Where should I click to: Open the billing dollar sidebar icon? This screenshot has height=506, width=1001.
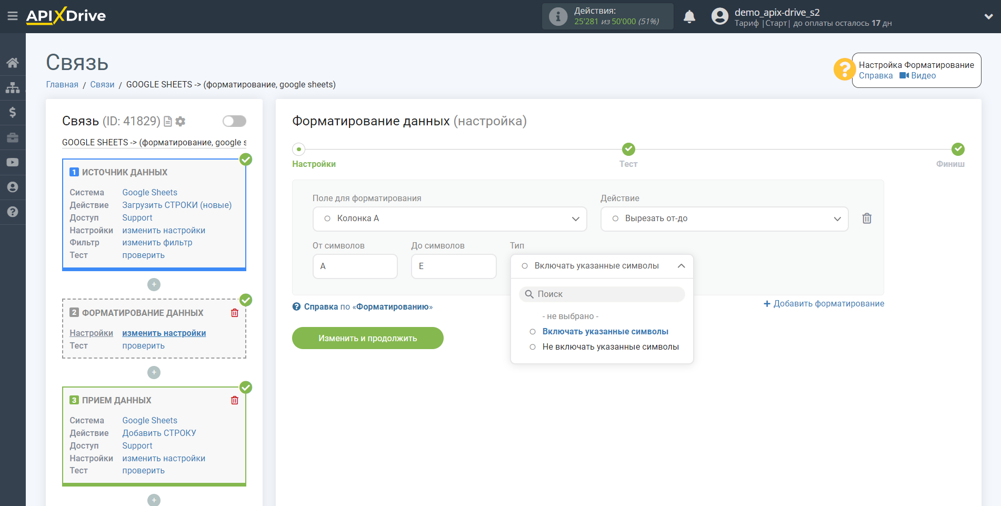(x=13, y=112)
